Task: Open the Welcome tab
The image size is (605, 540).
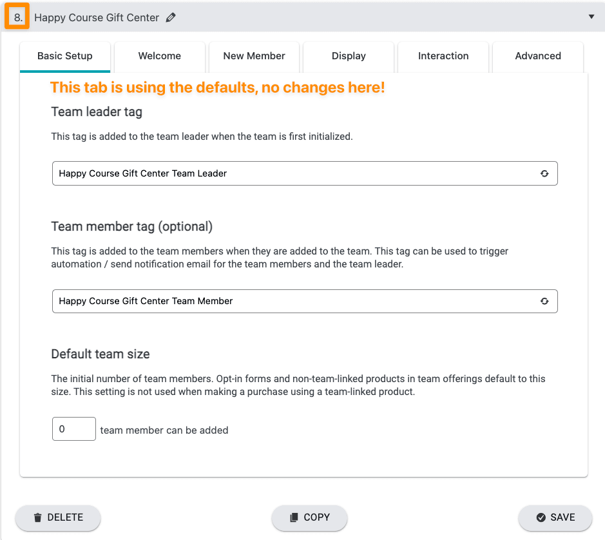Action: [160, 56]
